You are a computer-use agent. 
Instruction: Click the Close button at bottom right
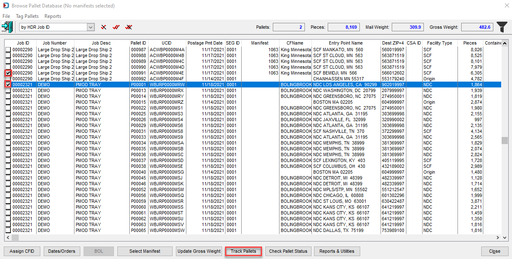pos(495,251)
